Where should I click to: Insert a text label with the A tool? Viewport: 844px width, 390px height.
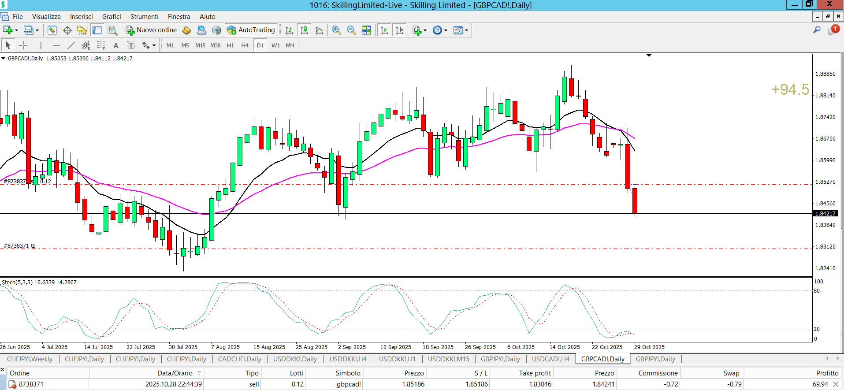point(116,45)
